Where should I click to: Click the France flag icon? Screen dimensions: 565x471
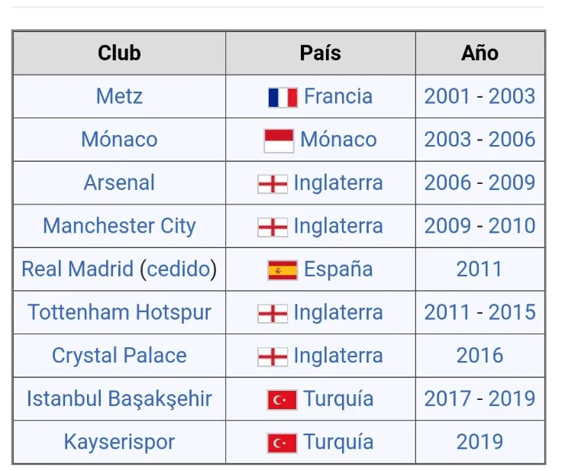[282, 98]
